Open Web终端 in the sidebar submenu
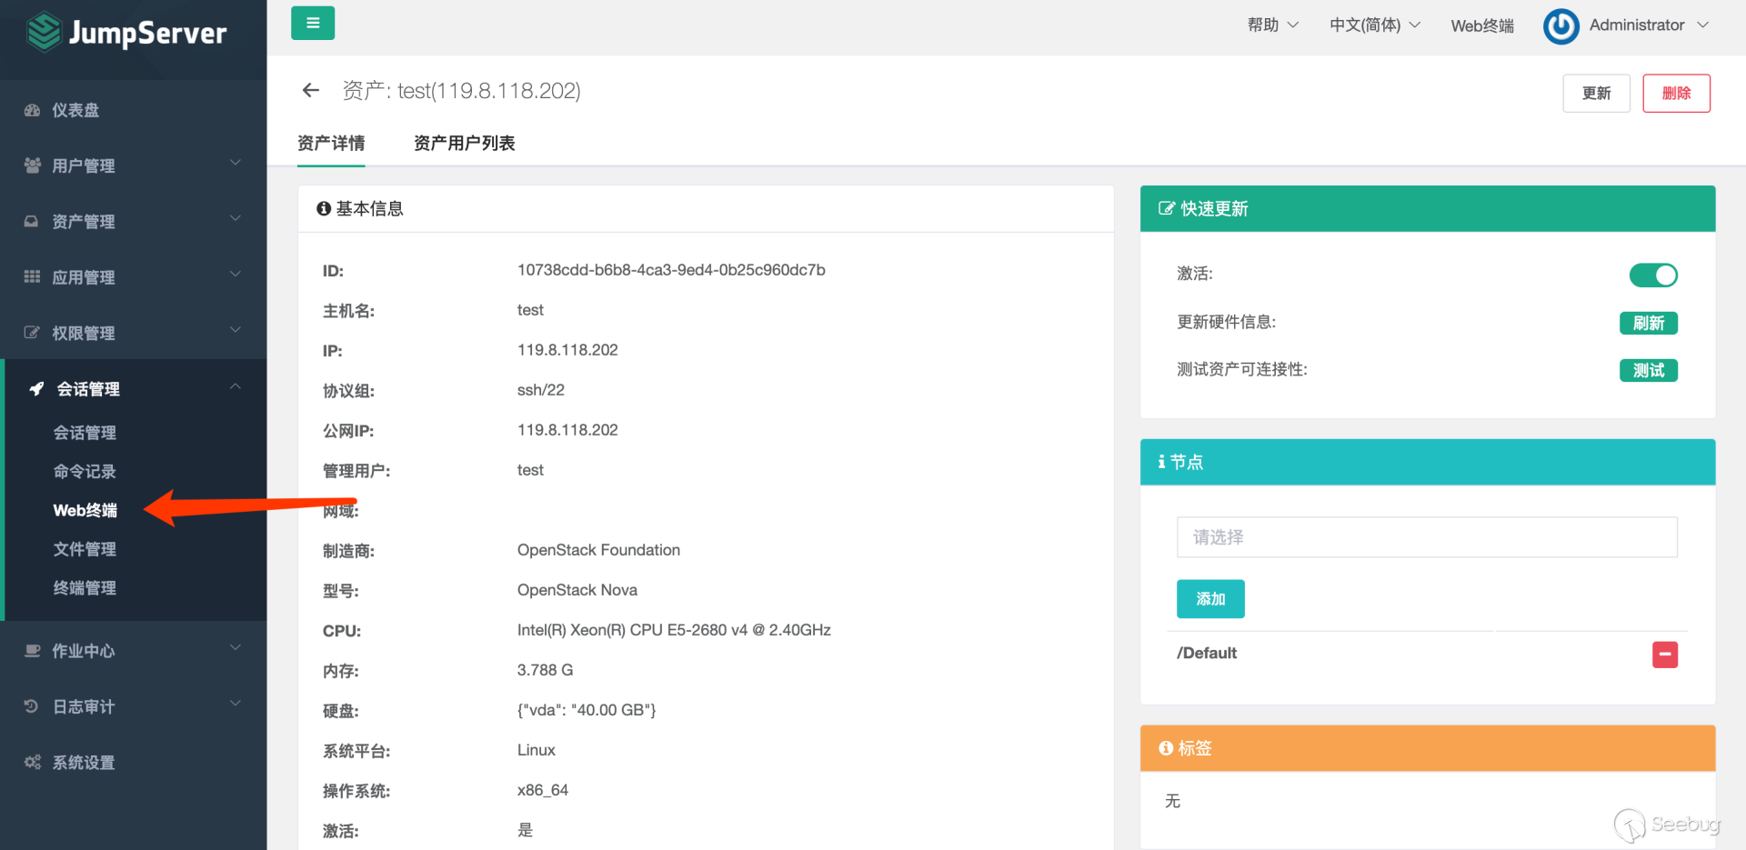Viewport: 1746px width, 850px height. point(85,511)
